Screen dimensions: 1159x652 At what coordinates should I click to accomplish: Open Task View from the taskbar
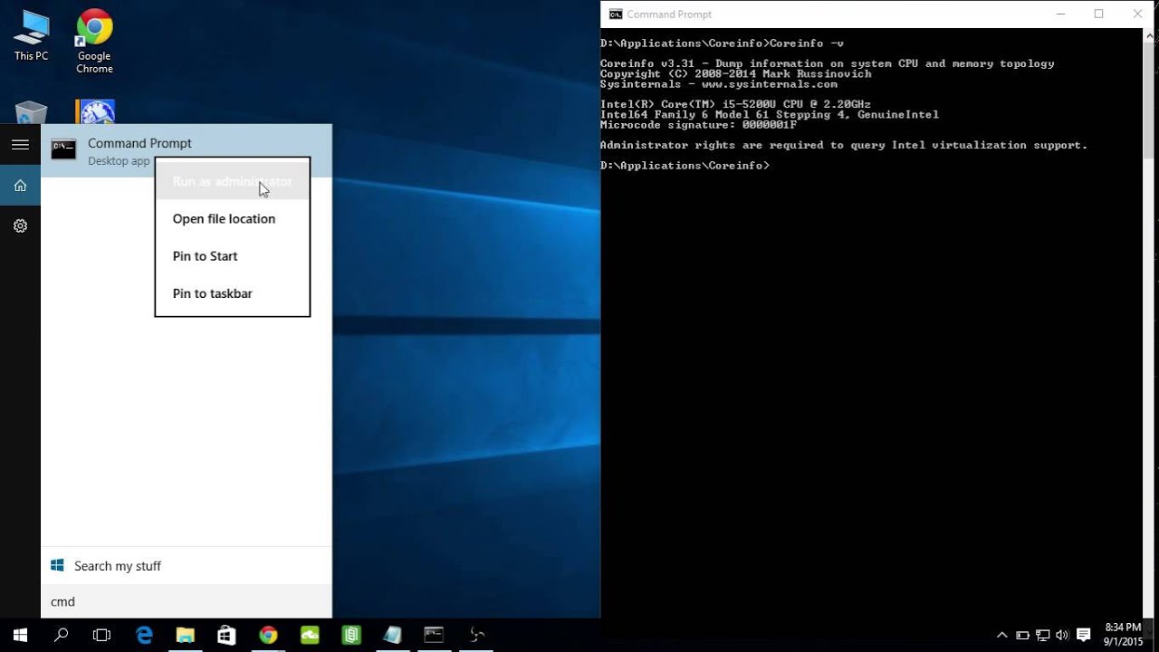tap(102, 634)
